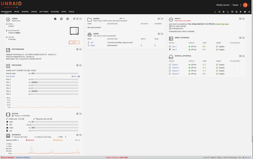Go to the Users menu tab
Viewport: 253px width, 159px height.
pos(34,12)
